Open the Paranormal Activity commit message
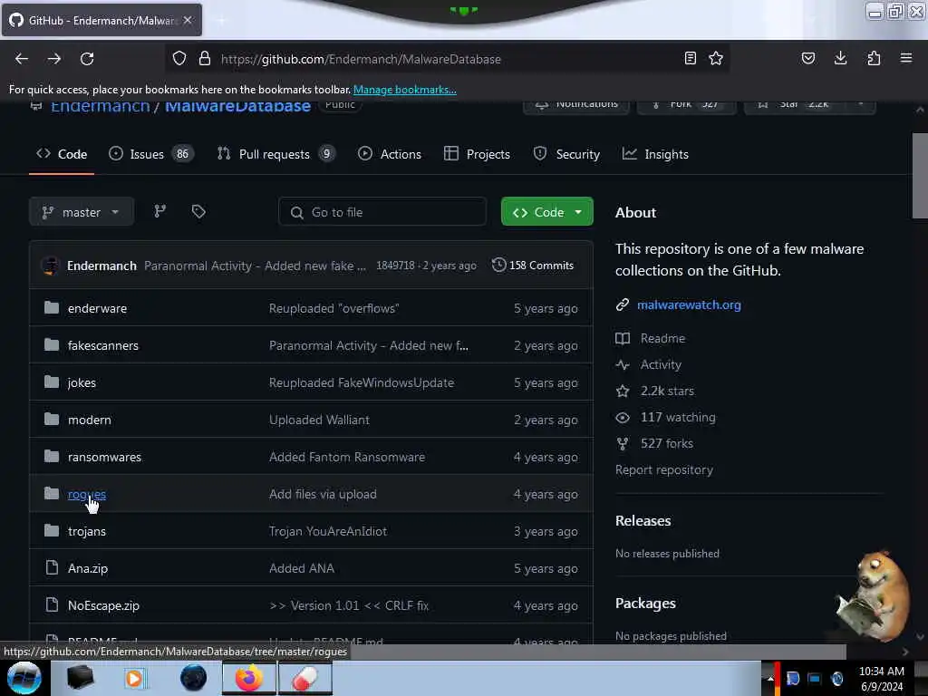This screenshot has width=928, height=696. tap(255, 266)
